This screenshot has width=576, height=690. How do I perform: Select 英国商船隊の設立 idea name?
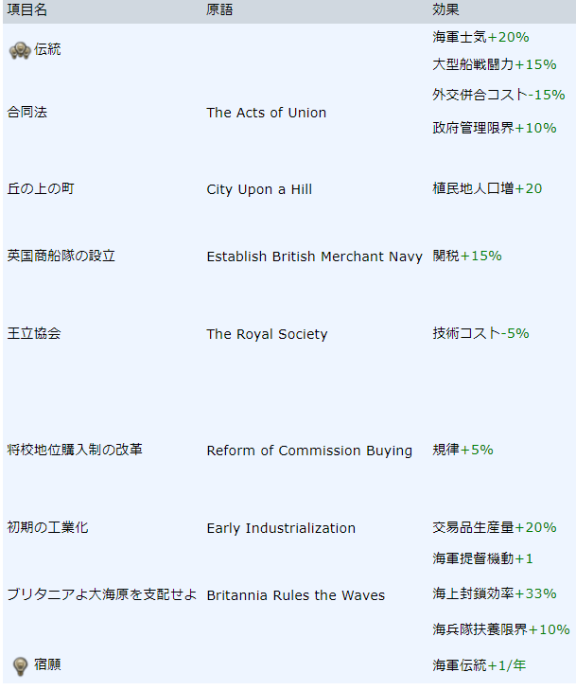(61, 256)
